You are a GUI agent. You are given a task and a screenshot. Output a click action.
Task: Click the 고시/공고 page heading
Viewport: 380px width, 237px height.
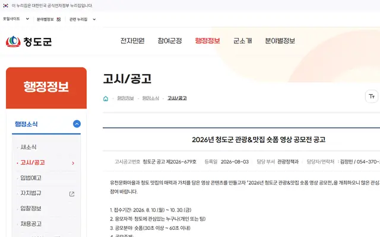tap(128, 79)
